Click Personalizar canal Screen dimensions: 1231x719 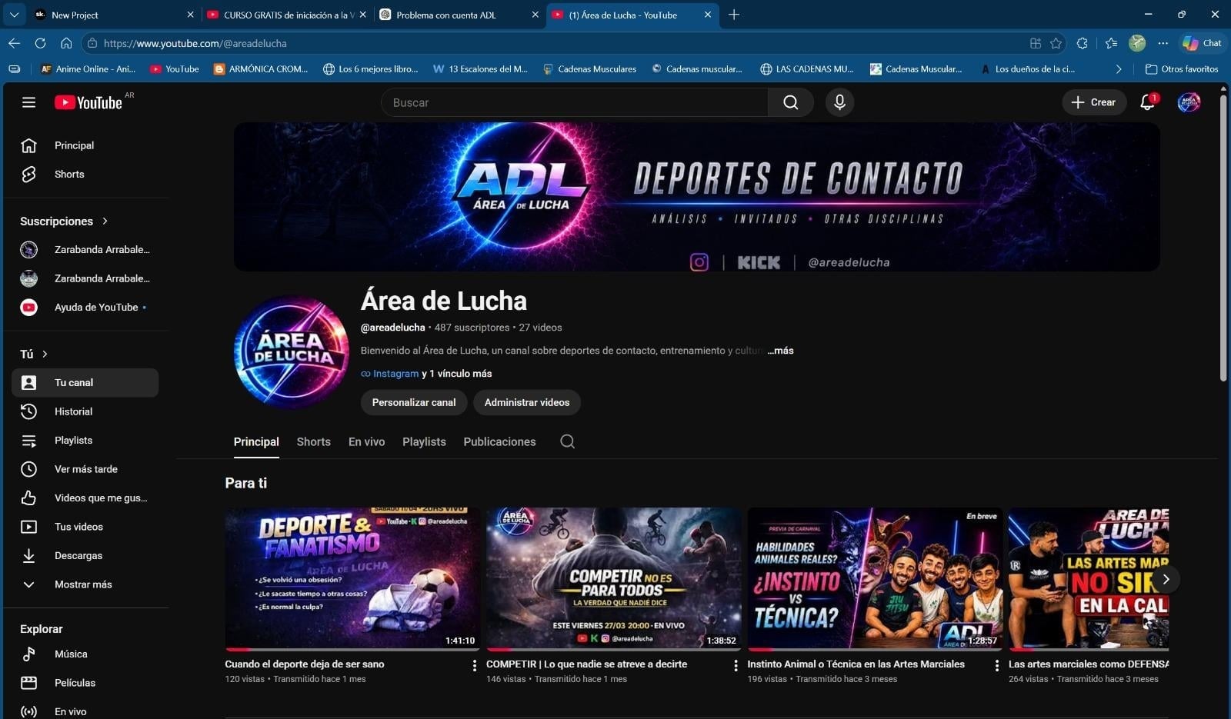point(414,402)
